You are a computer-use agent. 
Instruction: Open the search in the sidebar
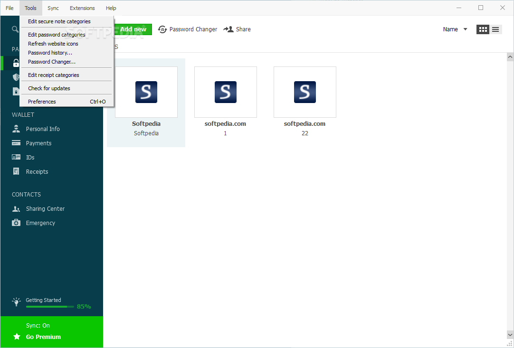click(x=16, y=28)
